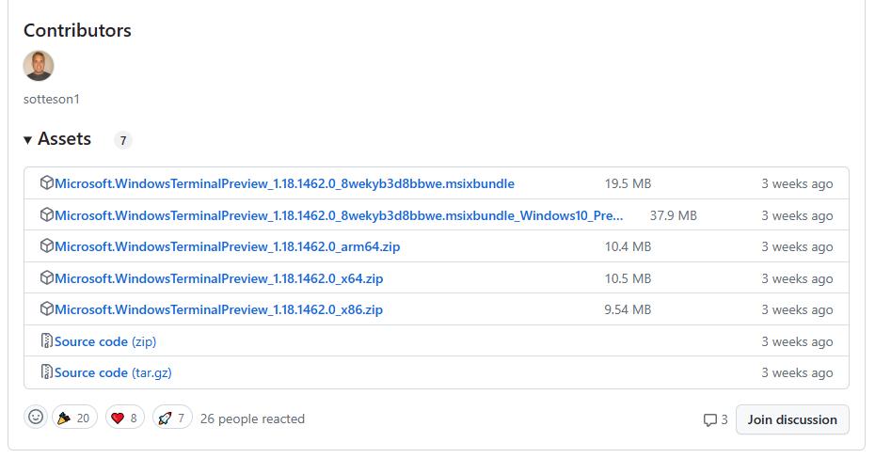The height and width of the screenshot is (474, 875).
Task: Click the 10.4 MB file size
Action: 628,246
